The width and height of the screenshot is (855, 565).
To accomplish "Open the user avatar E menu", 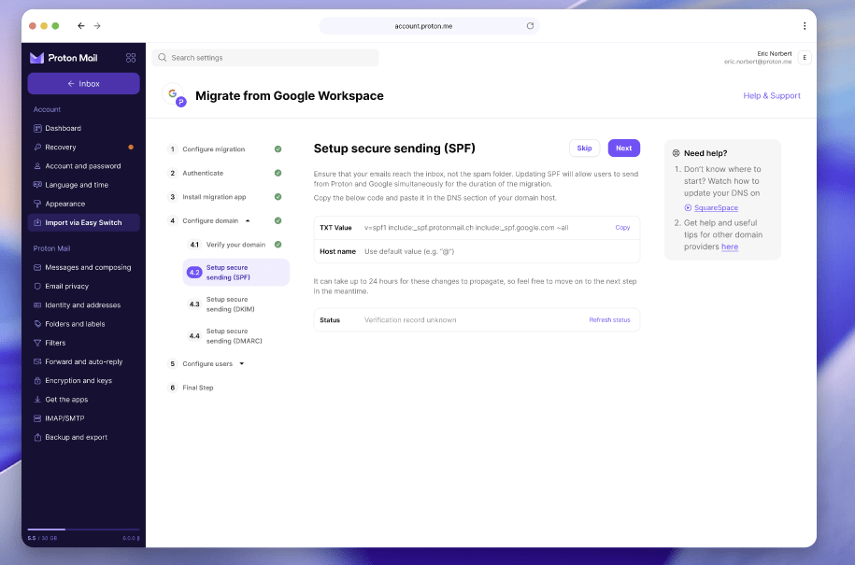I will point(805,58).
